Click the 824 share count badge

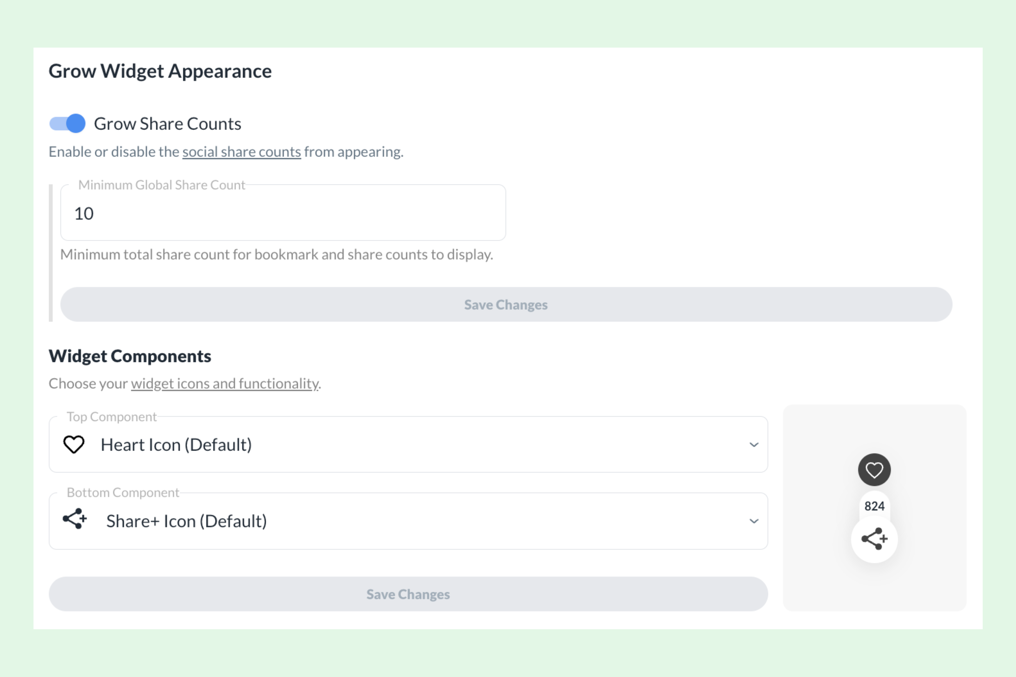click(x=874, y=506)
